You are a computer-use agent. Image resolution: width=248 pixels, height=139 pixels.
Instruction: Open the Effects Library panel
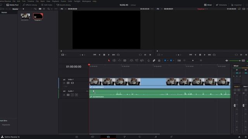(x=30, y=5)
